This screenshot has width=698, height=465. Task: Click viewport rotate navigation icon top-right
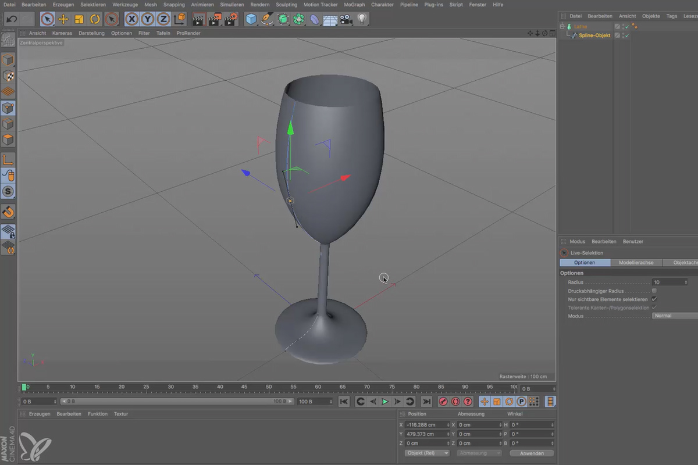(544, 33)
